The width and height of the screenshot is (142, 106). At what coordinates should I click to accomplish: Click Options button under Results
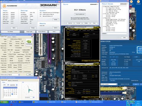56,28
